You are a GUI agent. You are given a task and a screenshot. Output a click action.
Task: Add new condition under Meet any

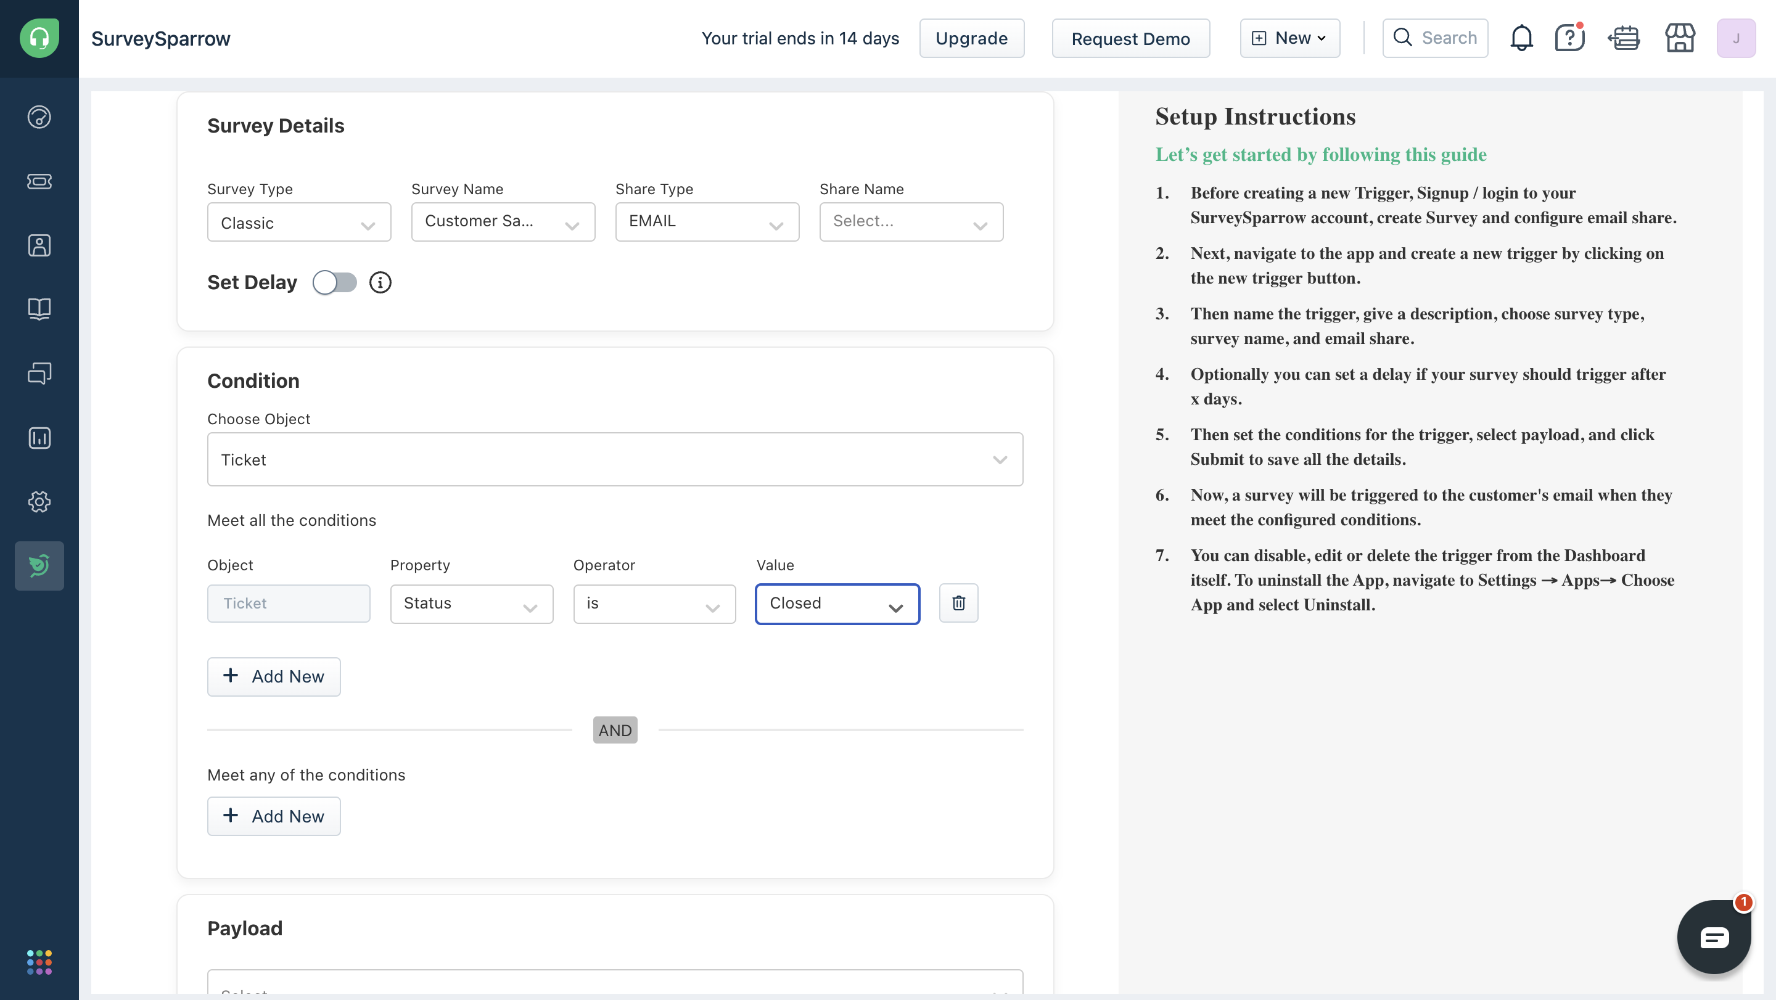(x=274, y=816)
